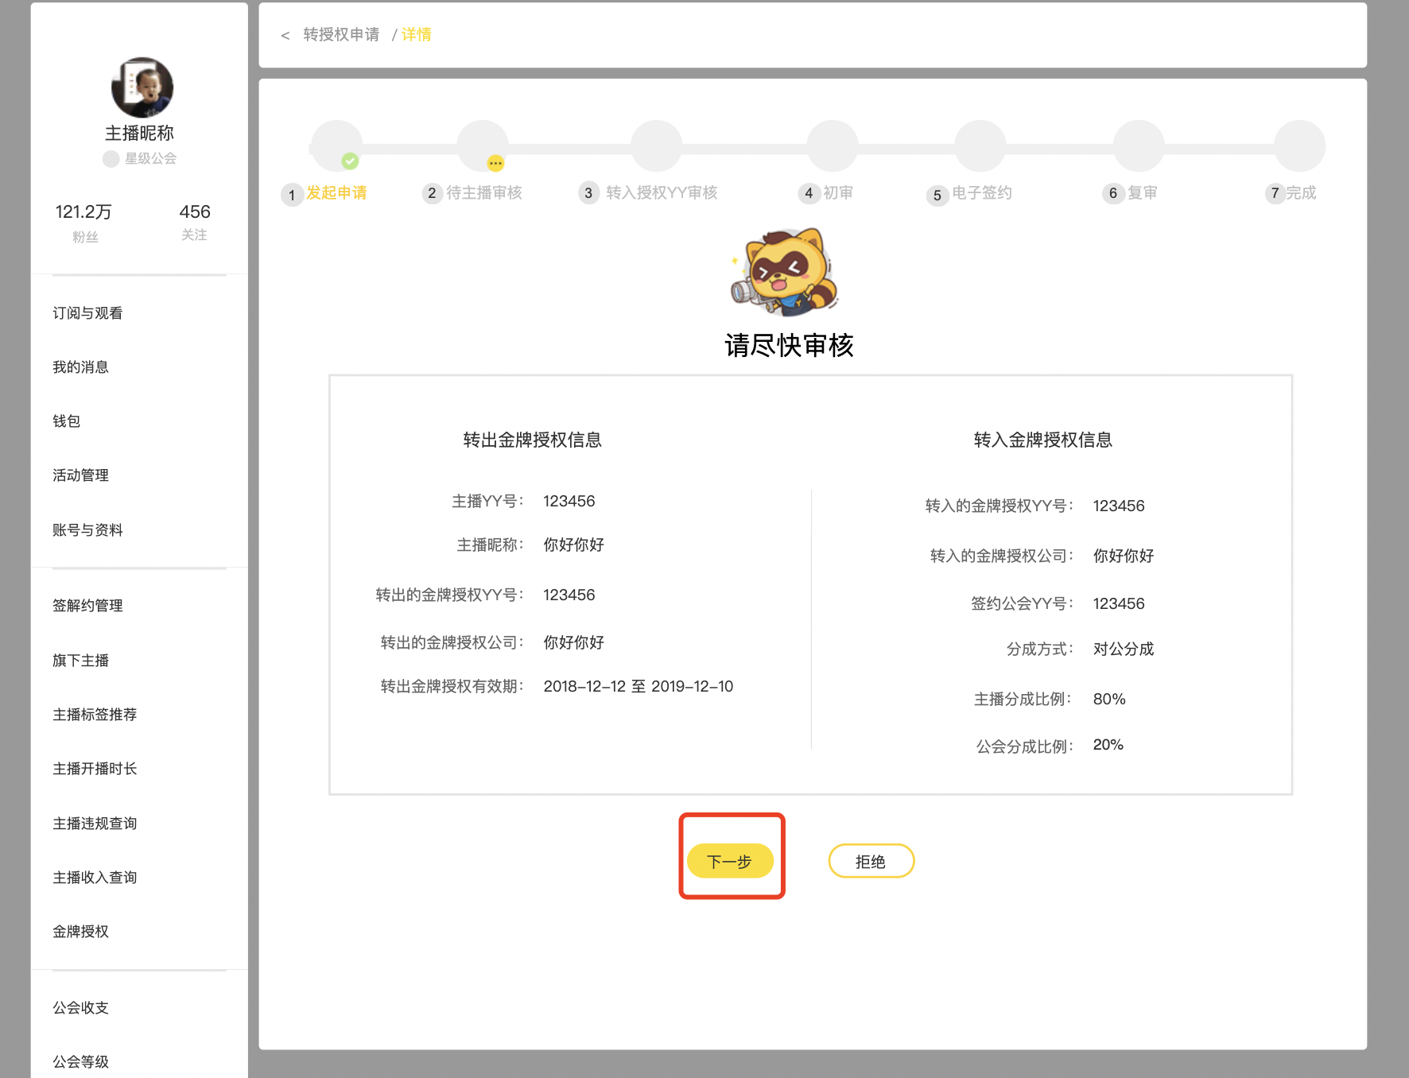The width and height of the screenshot is (1409, 1078).
Task: Select 活动管理 in the sidebar
Action: 80,475
